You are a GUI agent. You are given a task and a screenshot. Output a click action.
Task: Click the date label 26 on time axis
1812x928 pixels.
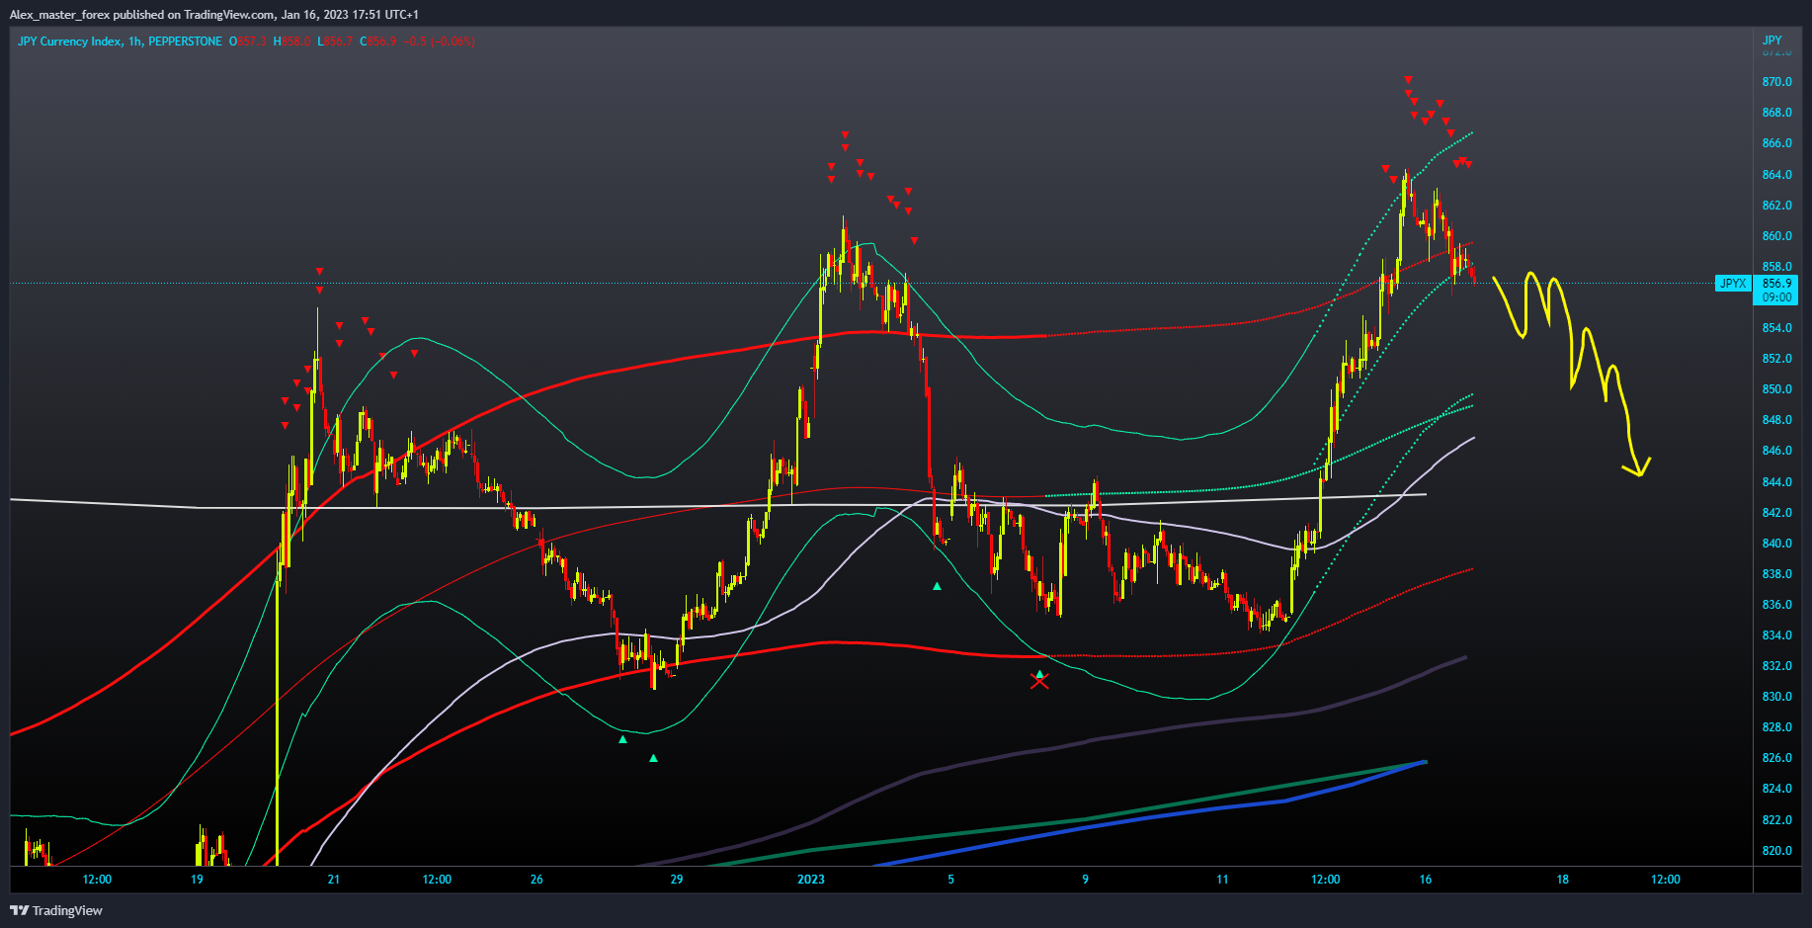pyautogui.click(x=536, y=880)
